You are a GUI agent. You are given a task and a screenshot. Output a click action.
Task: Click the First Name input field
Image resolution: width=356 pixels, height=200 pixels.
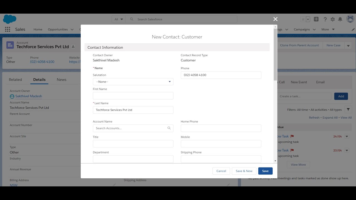(133, 96)
